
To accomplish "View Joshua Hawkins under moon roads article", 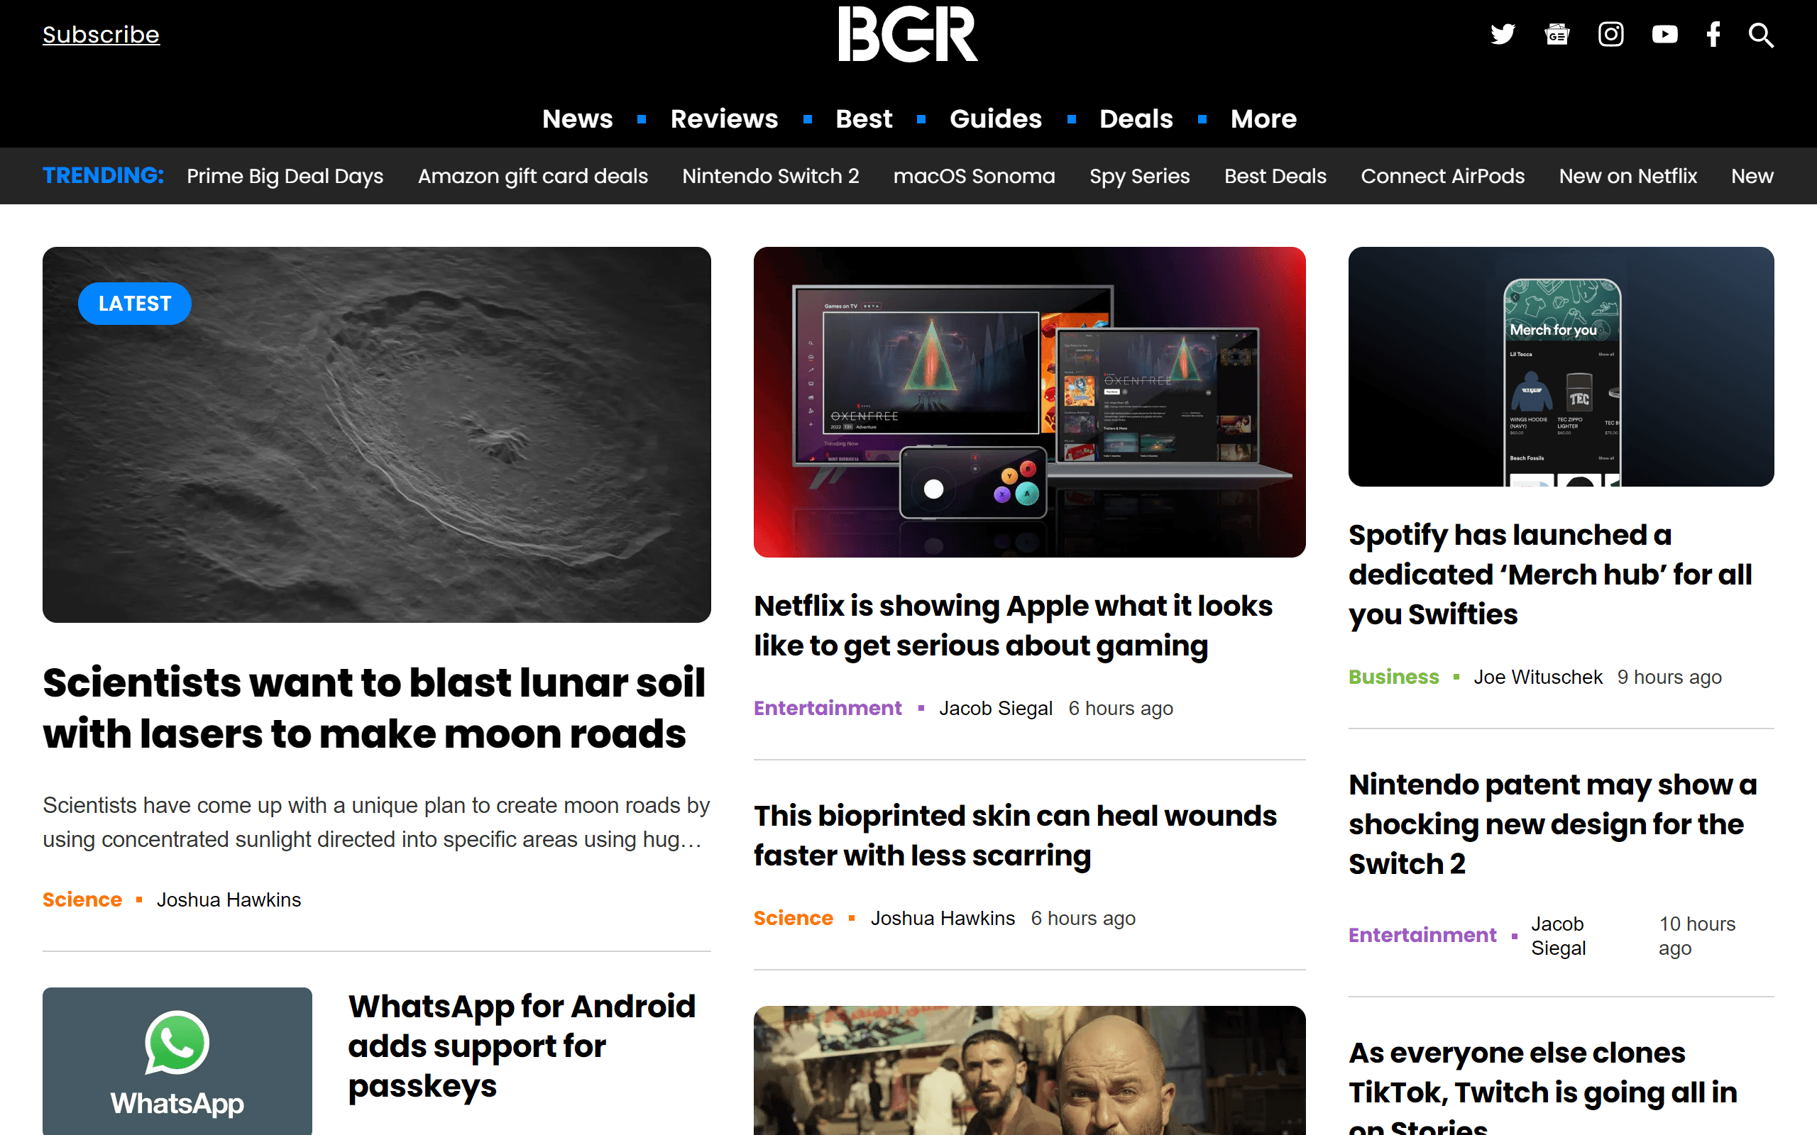I will pos(229,899).
